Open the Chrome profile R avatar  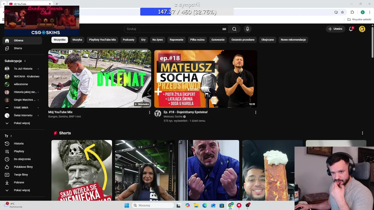click(x=363, y=12)
